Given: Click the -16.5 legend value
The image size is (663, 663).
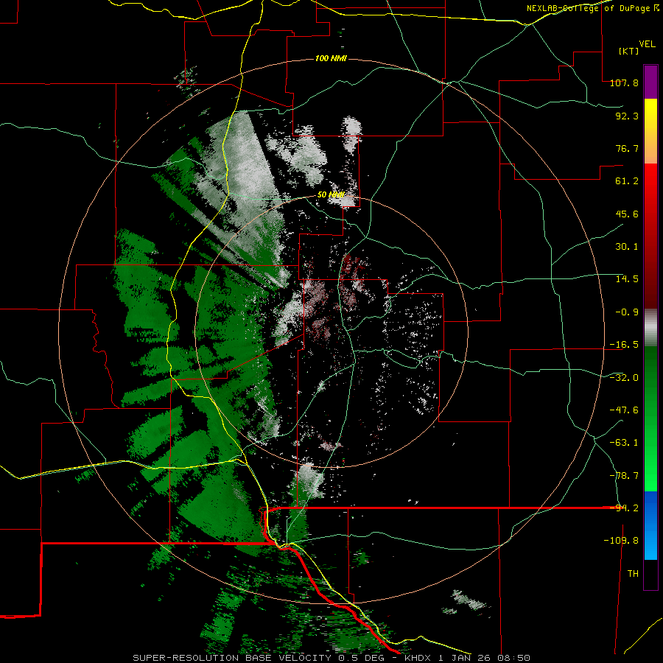Looking at the screenshot, I should coord(624,345).
